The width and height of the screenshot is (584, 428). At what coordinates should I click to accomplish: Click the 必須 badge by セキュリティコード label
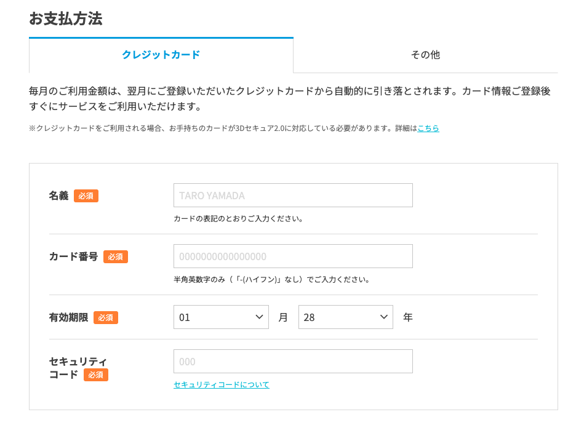pyautogui.click(x=96, y=374)
